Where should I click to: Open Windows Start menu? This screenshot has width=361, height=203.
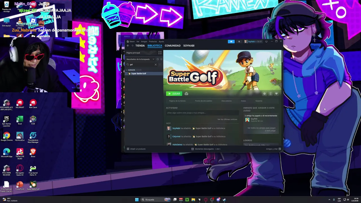click(137, 200)
